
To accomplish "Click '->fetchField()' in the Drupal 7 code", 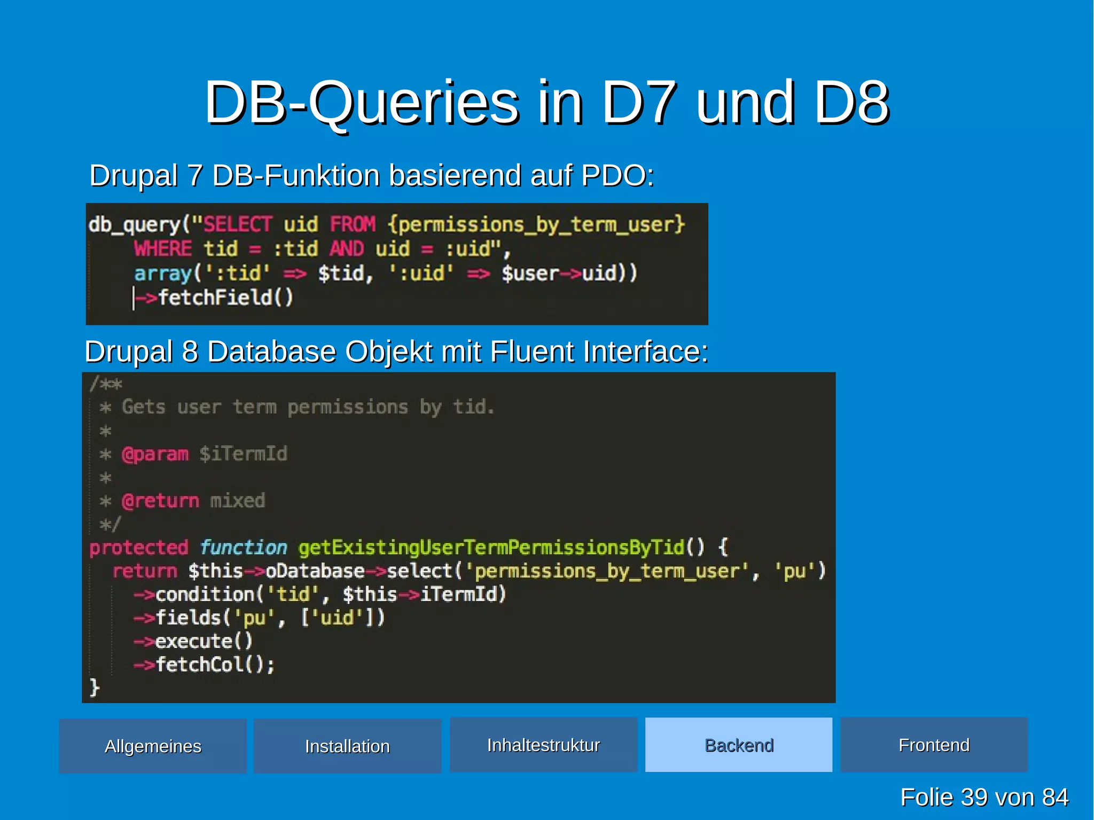I will [214, 298].
